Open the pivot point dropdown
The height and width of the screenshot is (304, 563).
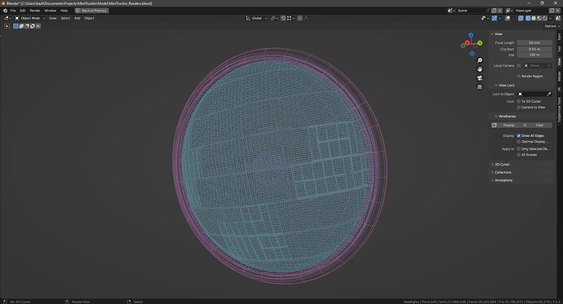point(274,18)
